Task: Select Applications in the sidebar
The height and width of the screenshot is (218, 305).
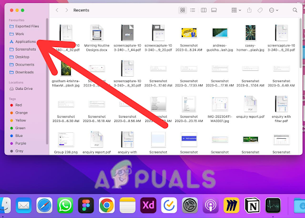Action: pos(23,42)
